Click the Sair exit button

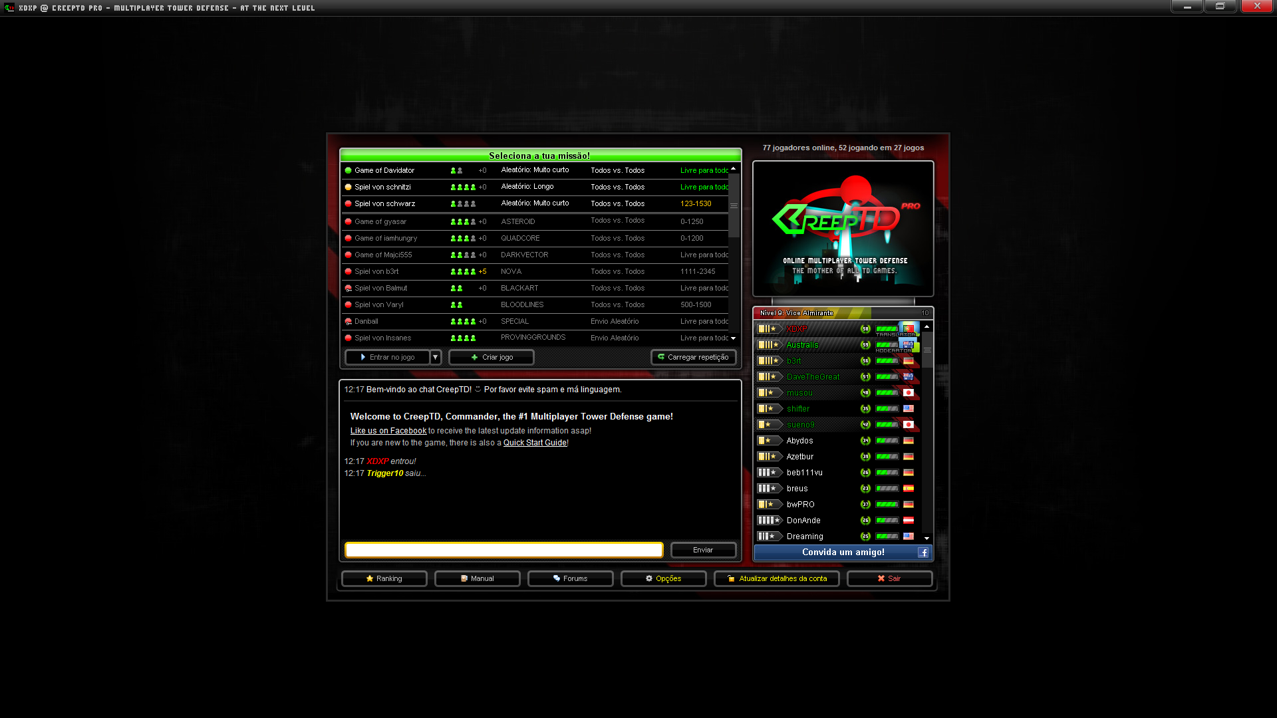(889, 578)
